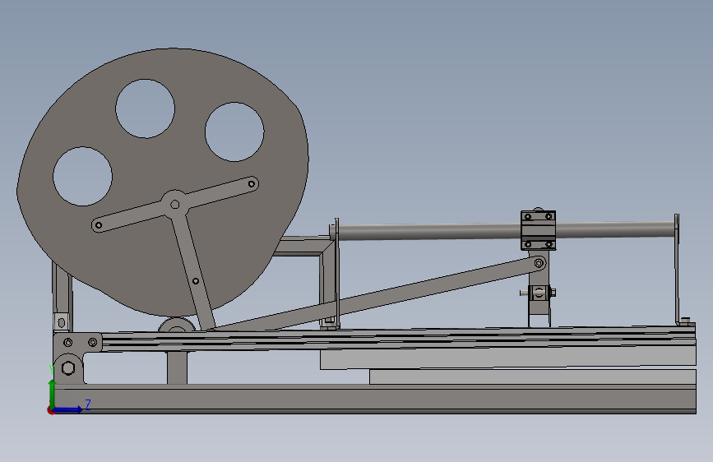The width and height of the screenshot is (713, 462).
Task: Select the clamp bolt assembly below the bearing block
Action: (x=538, y=293)
